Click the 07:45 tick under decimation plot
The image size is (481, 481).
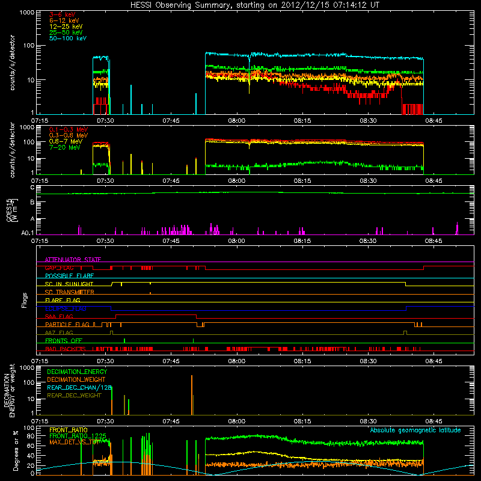(171, 421)
